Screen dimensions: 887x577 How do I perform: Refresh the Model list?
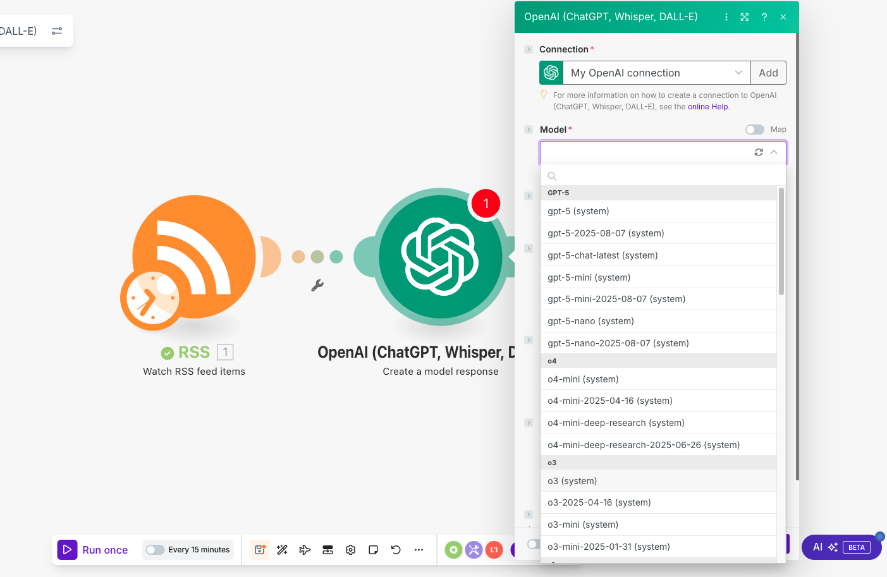click(x=759, y=152)
